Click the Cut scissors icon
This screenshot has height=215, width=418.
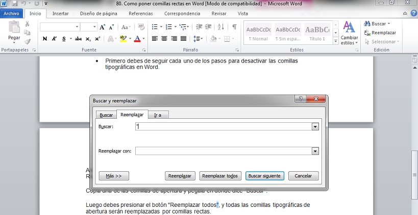27,24
